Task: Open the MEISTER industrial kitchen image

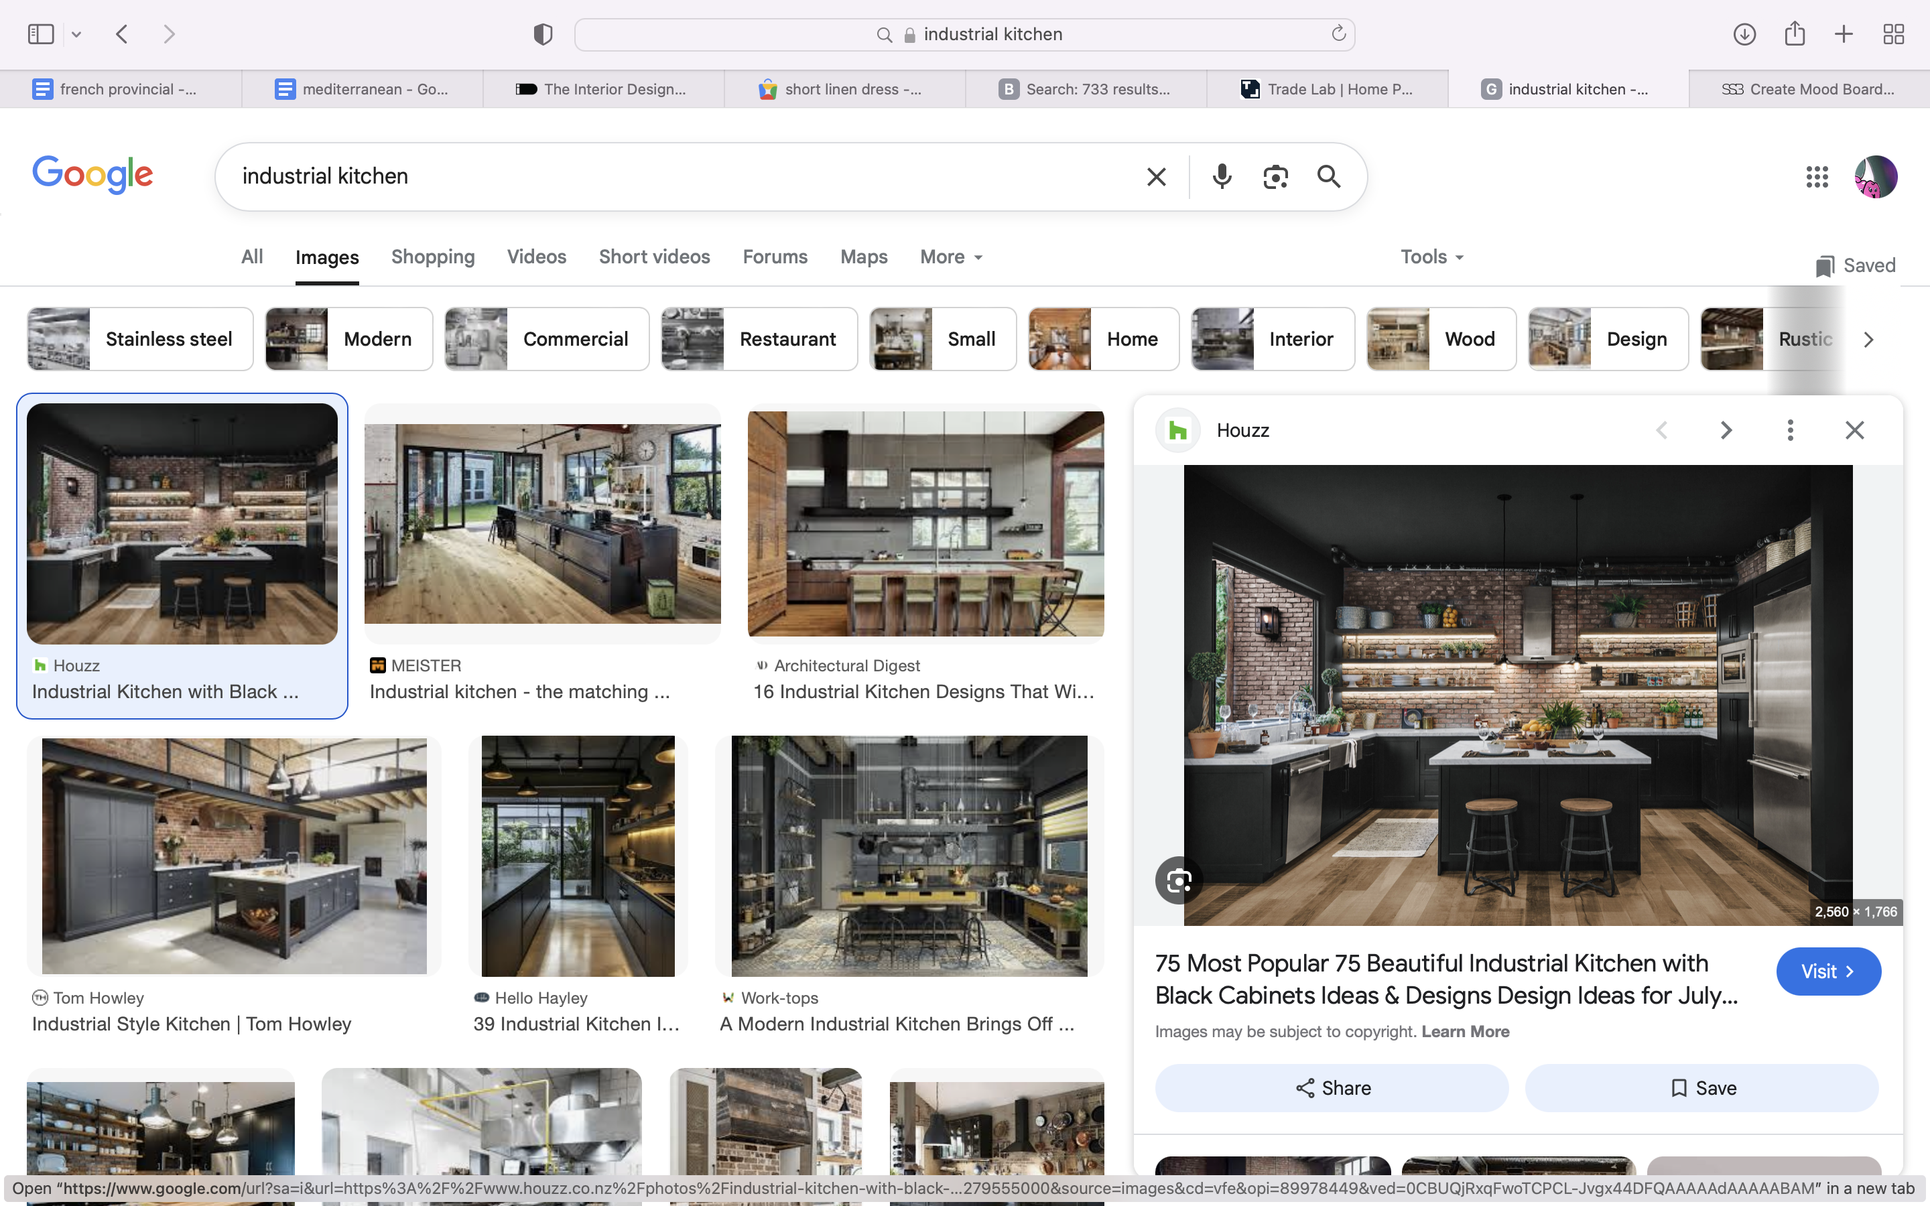Action: [542, 523]
